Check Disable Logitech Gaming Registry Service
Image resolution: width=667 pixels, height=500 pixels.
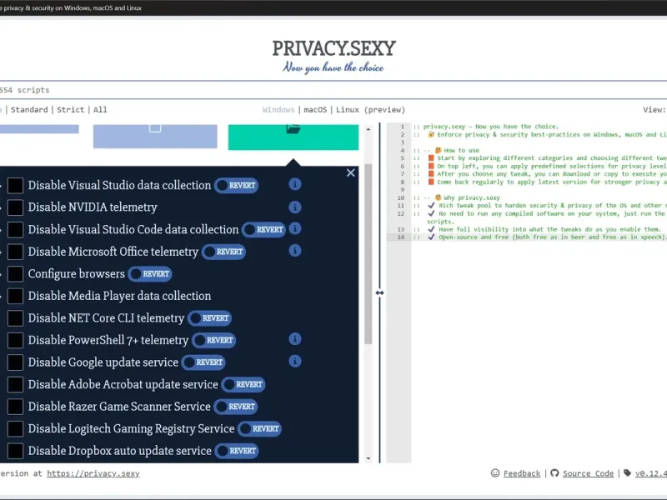coord(15,428)
